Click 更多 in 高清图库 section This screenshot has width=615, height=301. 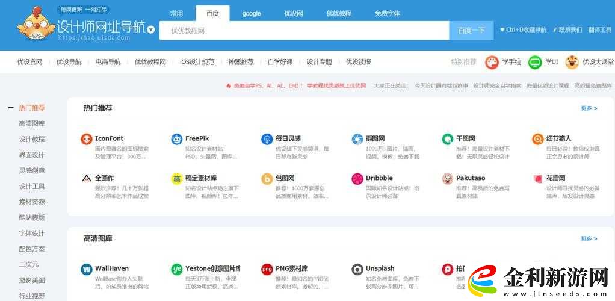tap(589, 238)
